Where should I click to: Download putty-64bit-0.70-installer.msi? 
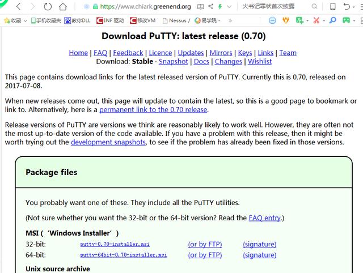click(x=124, y=255)
